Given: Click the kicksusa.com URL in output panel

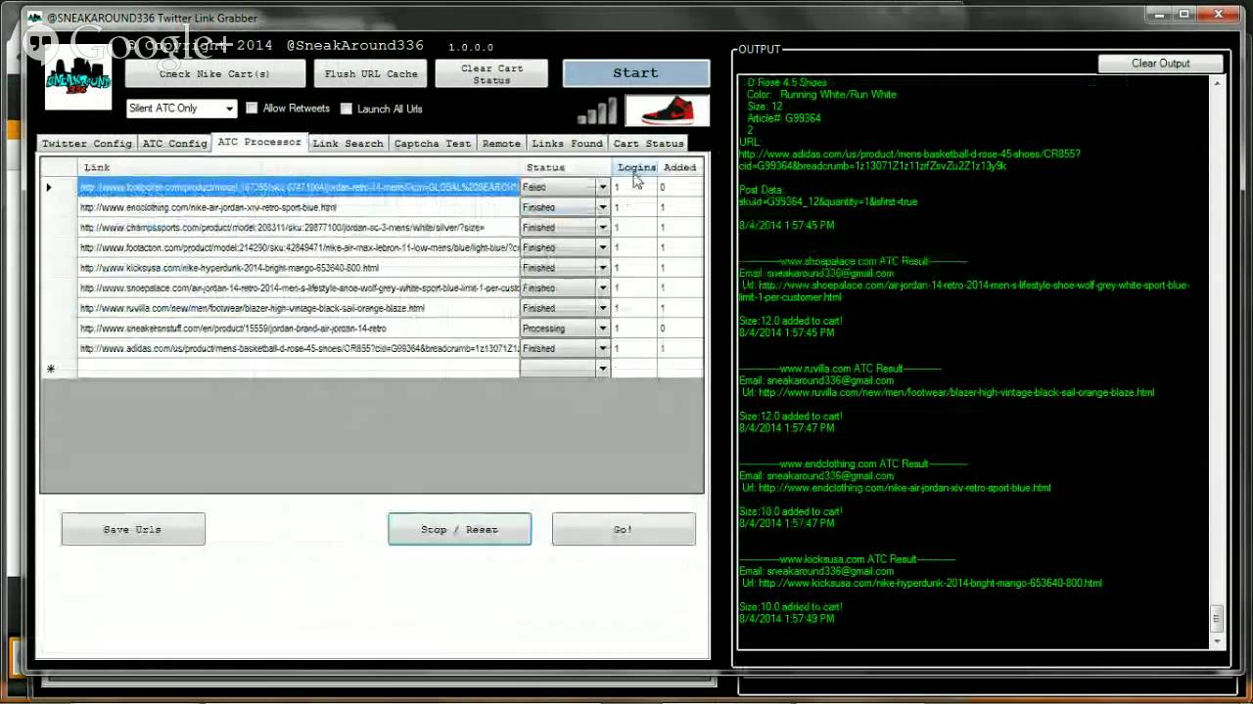Looking at the screenshot, I should 930,583.
